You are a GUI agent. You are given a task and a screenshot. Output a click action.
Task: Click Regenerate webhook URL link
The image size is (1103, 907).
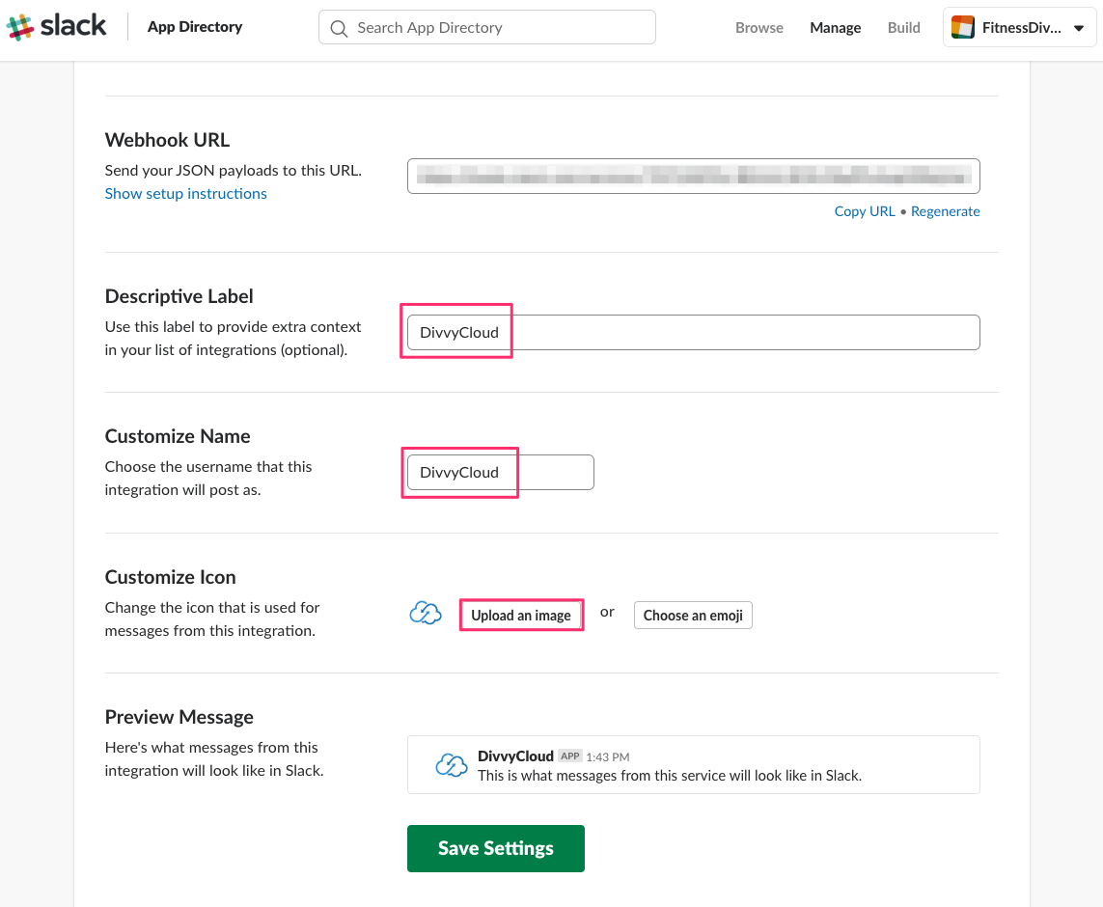945,211
